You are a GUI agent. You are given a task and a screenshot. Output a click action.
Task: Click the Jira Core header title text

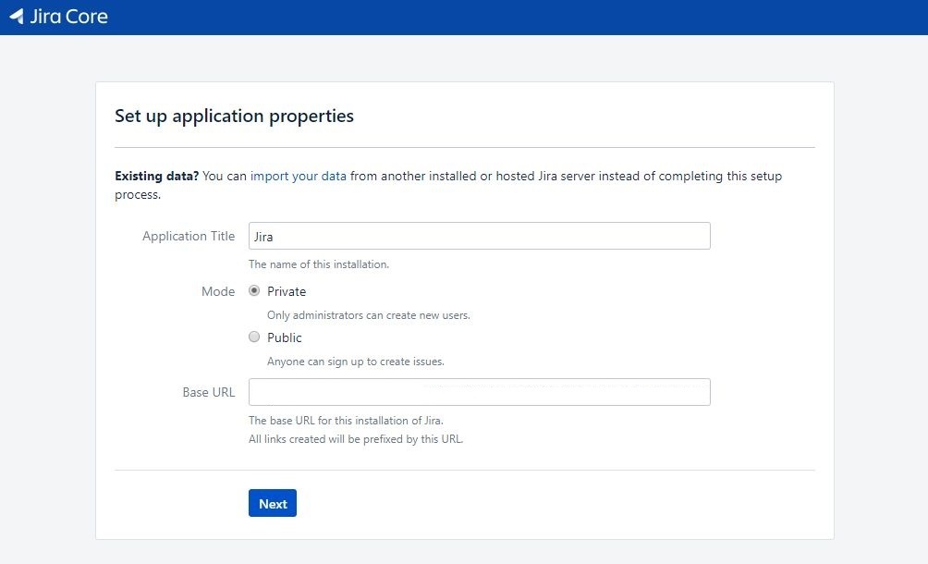pos(68,17)
